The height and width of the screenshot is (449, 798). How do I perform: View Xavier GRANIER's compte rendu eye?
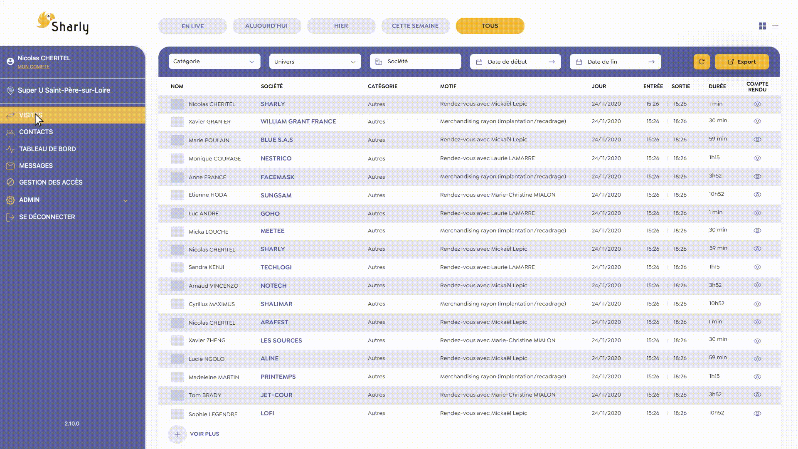tap(757, 121)
